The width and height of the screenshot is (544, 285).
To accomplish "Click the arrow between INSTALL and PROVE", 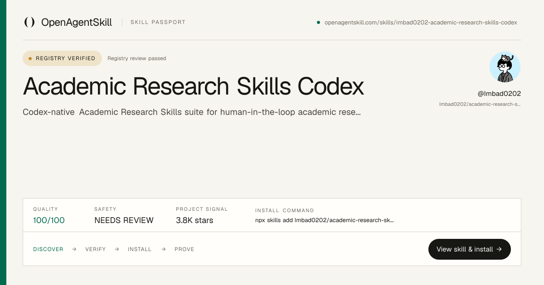I will pos(164,249).
